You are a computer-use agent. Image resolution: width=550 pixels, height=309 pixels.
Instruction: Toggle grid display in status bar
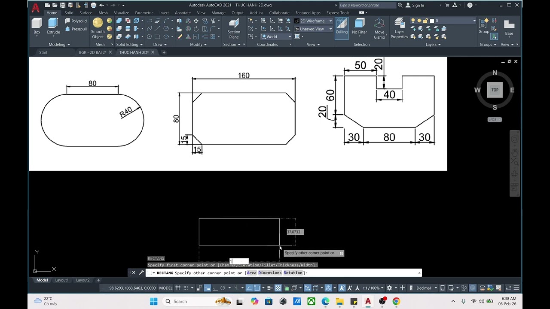tap(178, 288)
